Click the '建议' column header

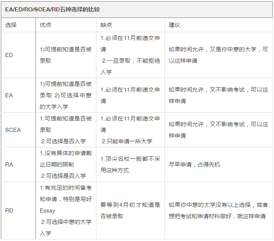174,25
